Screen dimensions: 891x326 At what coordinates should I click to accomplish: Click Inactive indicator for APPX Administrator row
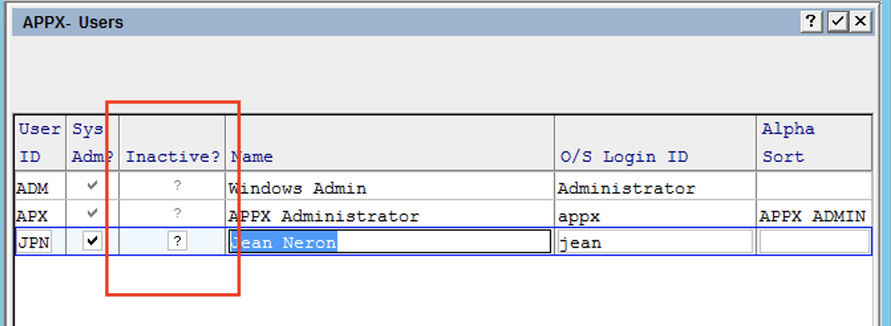pos(177,214)
